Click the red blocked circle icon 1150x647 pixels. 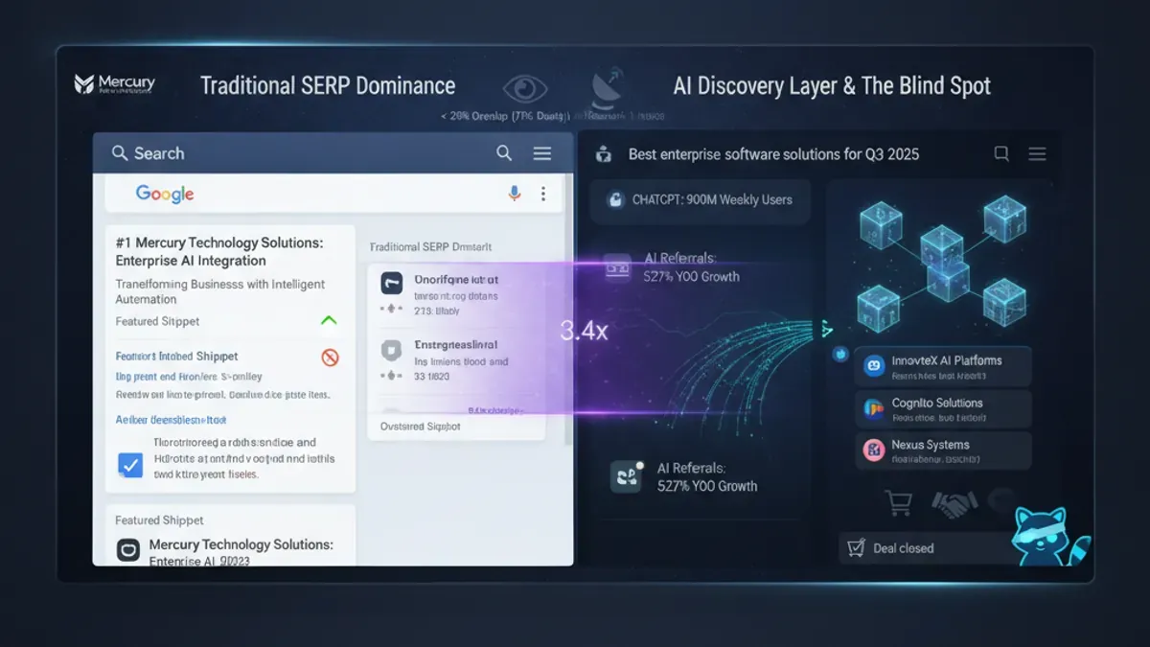(330, 358)
